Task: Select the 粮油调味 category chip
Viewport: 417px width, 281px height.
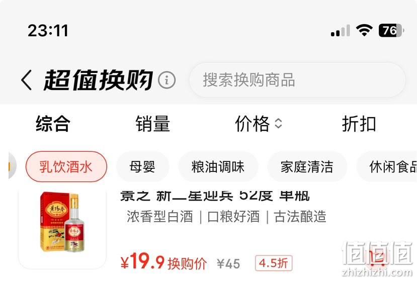Action: tap(218, 167)
